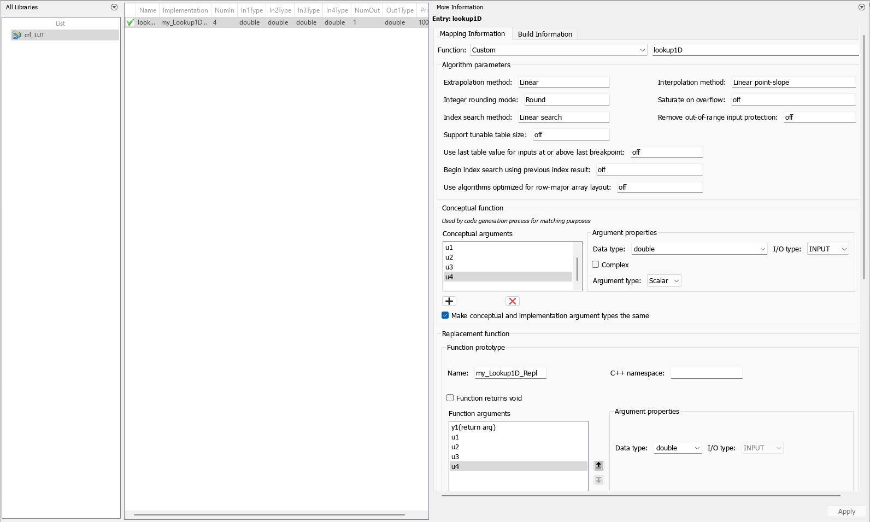This screenshot has height=522, width=870.
Task: Click the NumOut column header
Action: coord(367,10)
